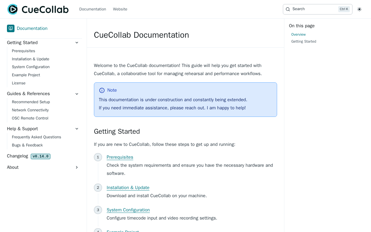Focus the Search input field
Image resolution: width=371 pixels, height=232 pixels.
point(314,9)
